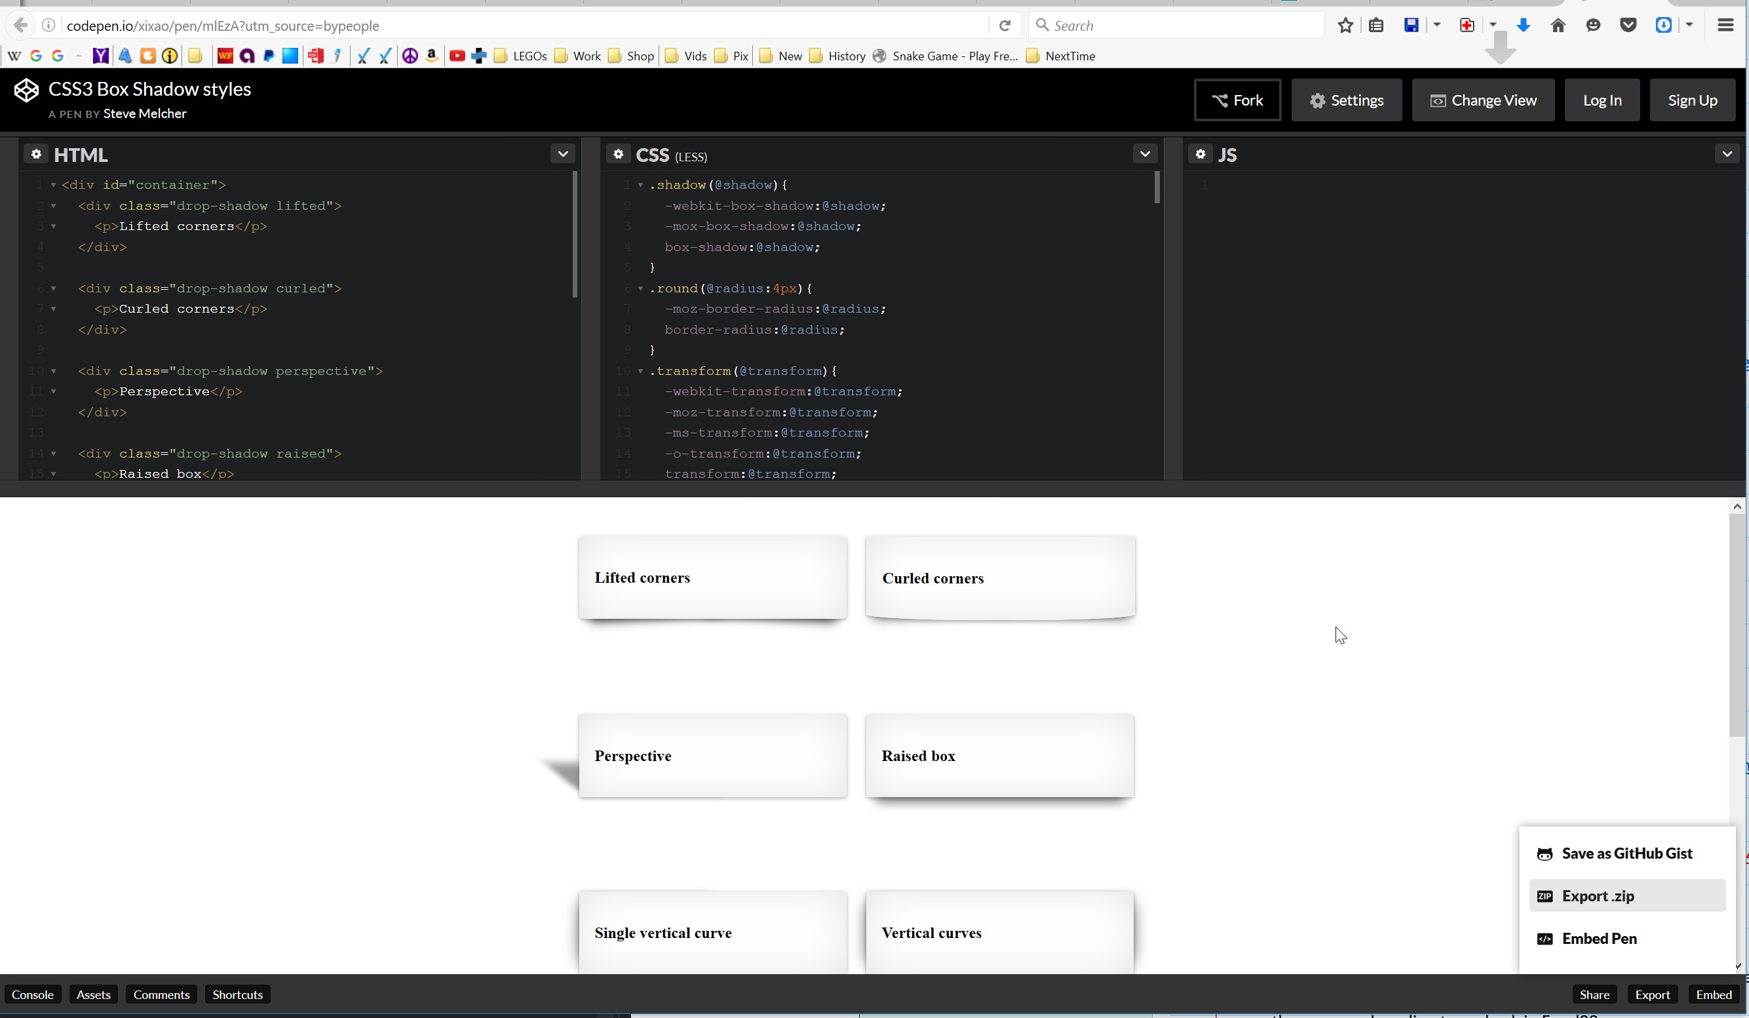Viewport: 1749px width, 1018px height.
Task: Open the HTML panel settings gear
Action: coord(37,154)
